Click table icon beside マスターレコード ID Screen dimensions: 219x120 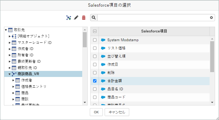click(14, 42)
